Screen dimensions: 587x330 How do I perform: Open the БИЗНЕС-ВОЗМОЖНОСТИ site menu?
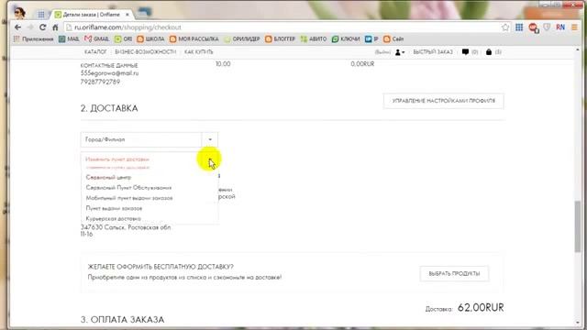[x=145, y=52]
